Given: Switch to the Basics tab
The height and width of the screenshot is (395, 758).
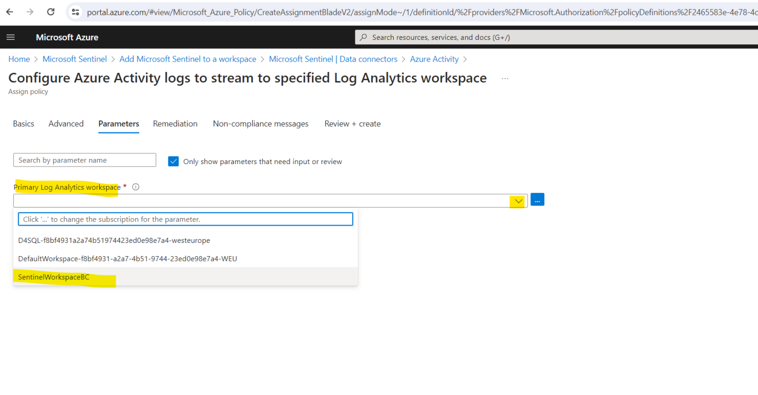Looking at the screenshot, I should (x=24, y=124).
